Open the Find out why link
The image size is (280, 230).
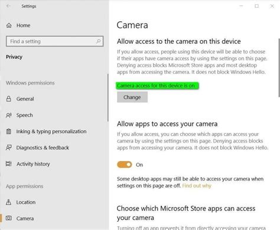(x=197, y=186)
